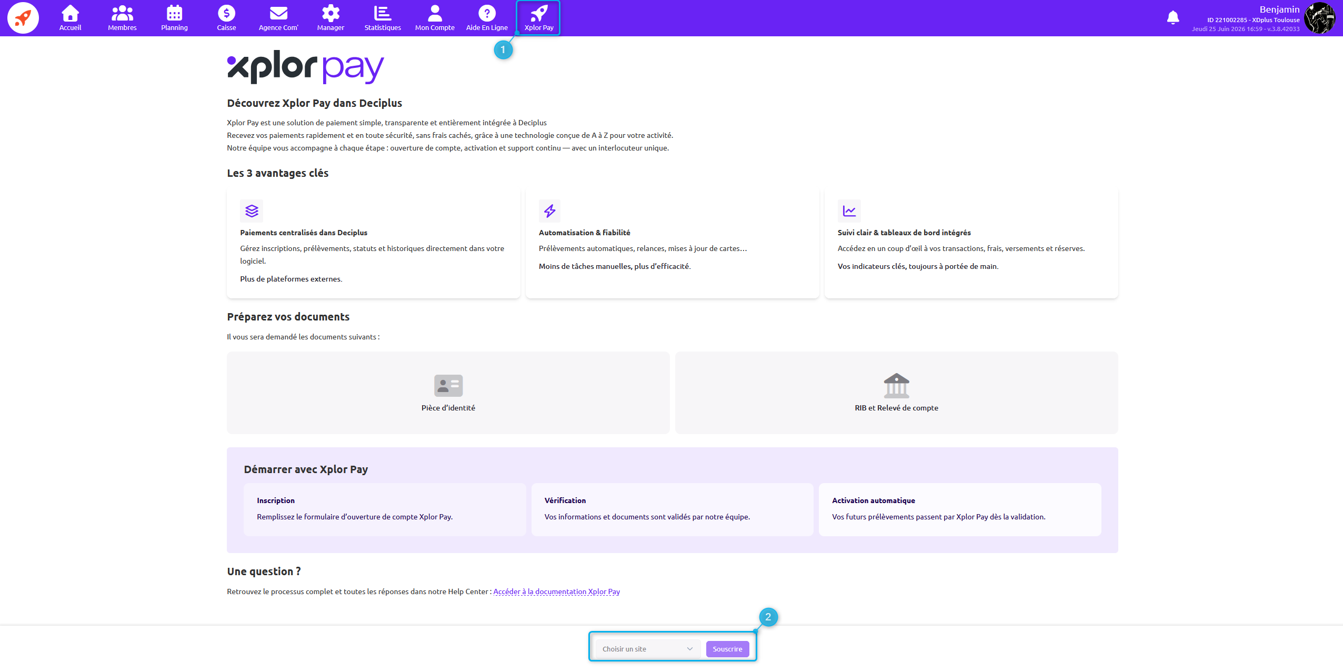
Task: Click the date and version text in header
Action: click(x=1246, y=29)
